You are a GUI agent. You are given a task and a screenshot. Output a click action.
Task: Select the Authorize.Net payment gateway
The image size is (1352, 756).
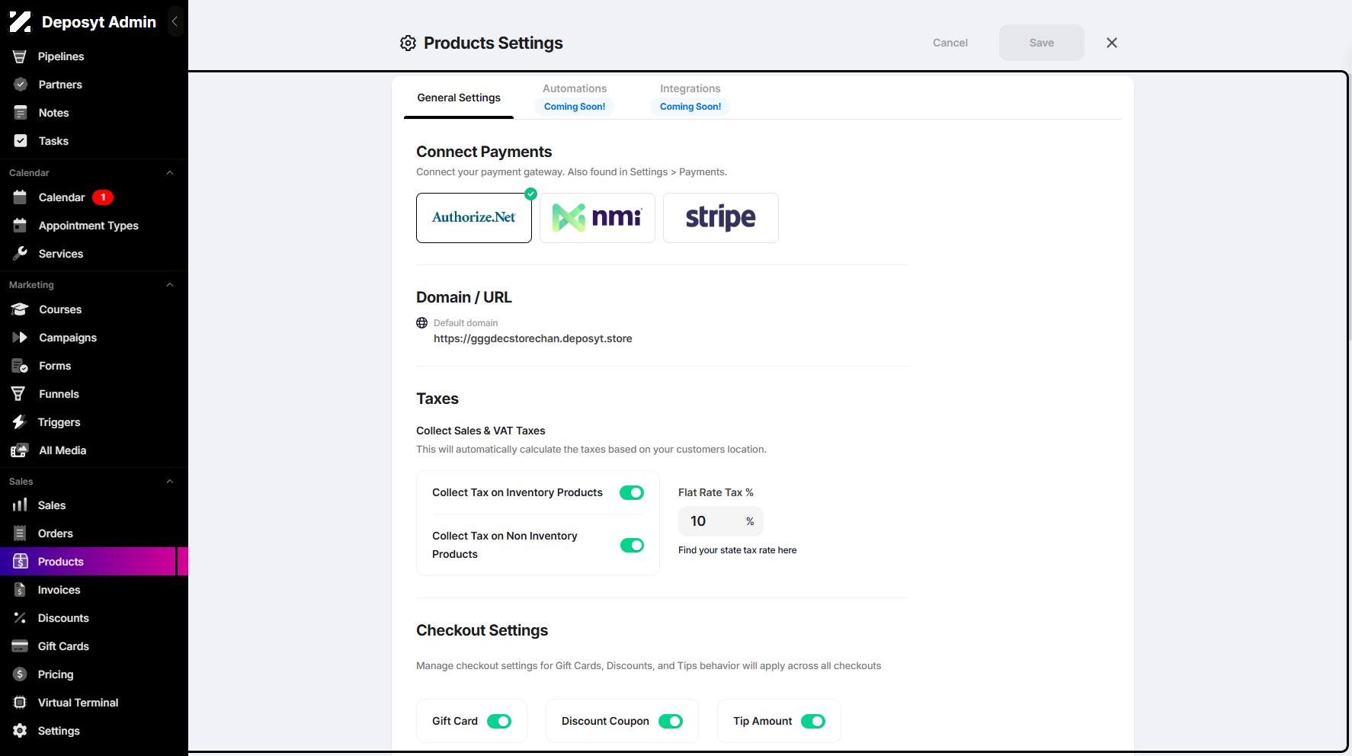point(474,218)
